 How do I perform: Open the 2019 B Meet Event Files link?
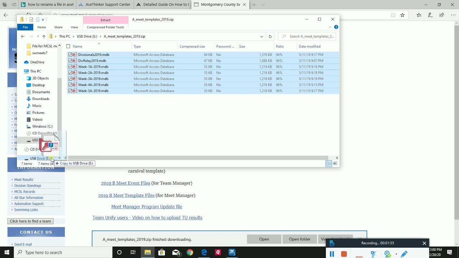[x=126, y=183]
